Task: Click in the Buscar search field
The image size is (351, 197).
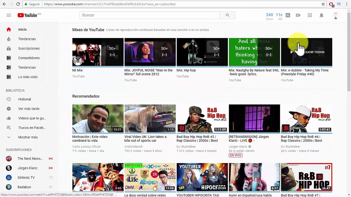Action: click(x=150, y=15)
